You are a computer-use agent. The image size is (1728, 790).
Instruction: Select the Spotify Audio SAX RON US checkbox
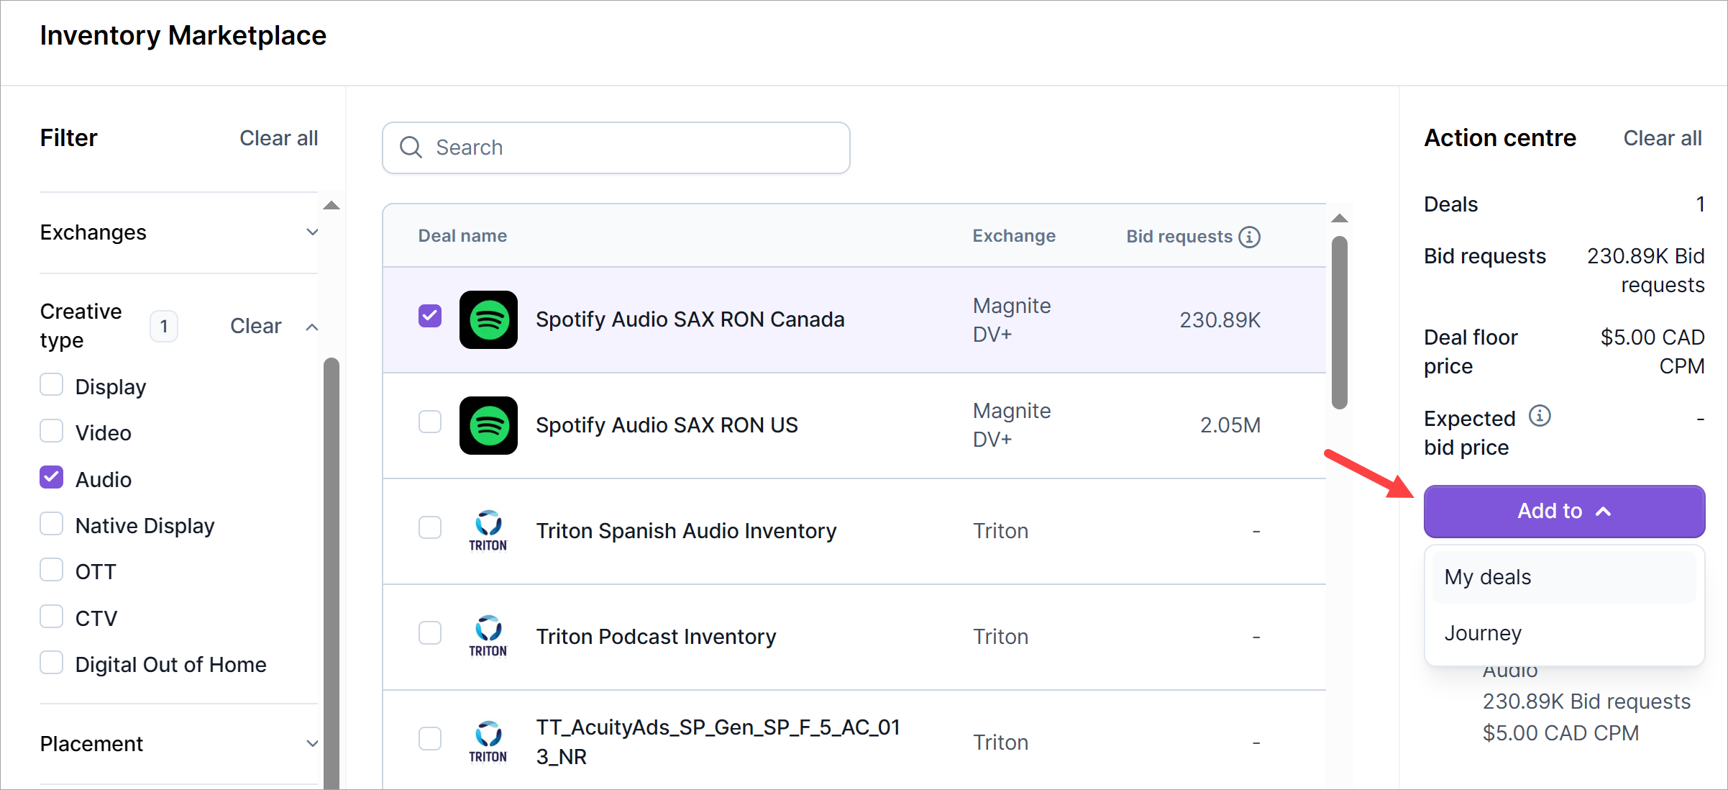click(x=430, y=422)
